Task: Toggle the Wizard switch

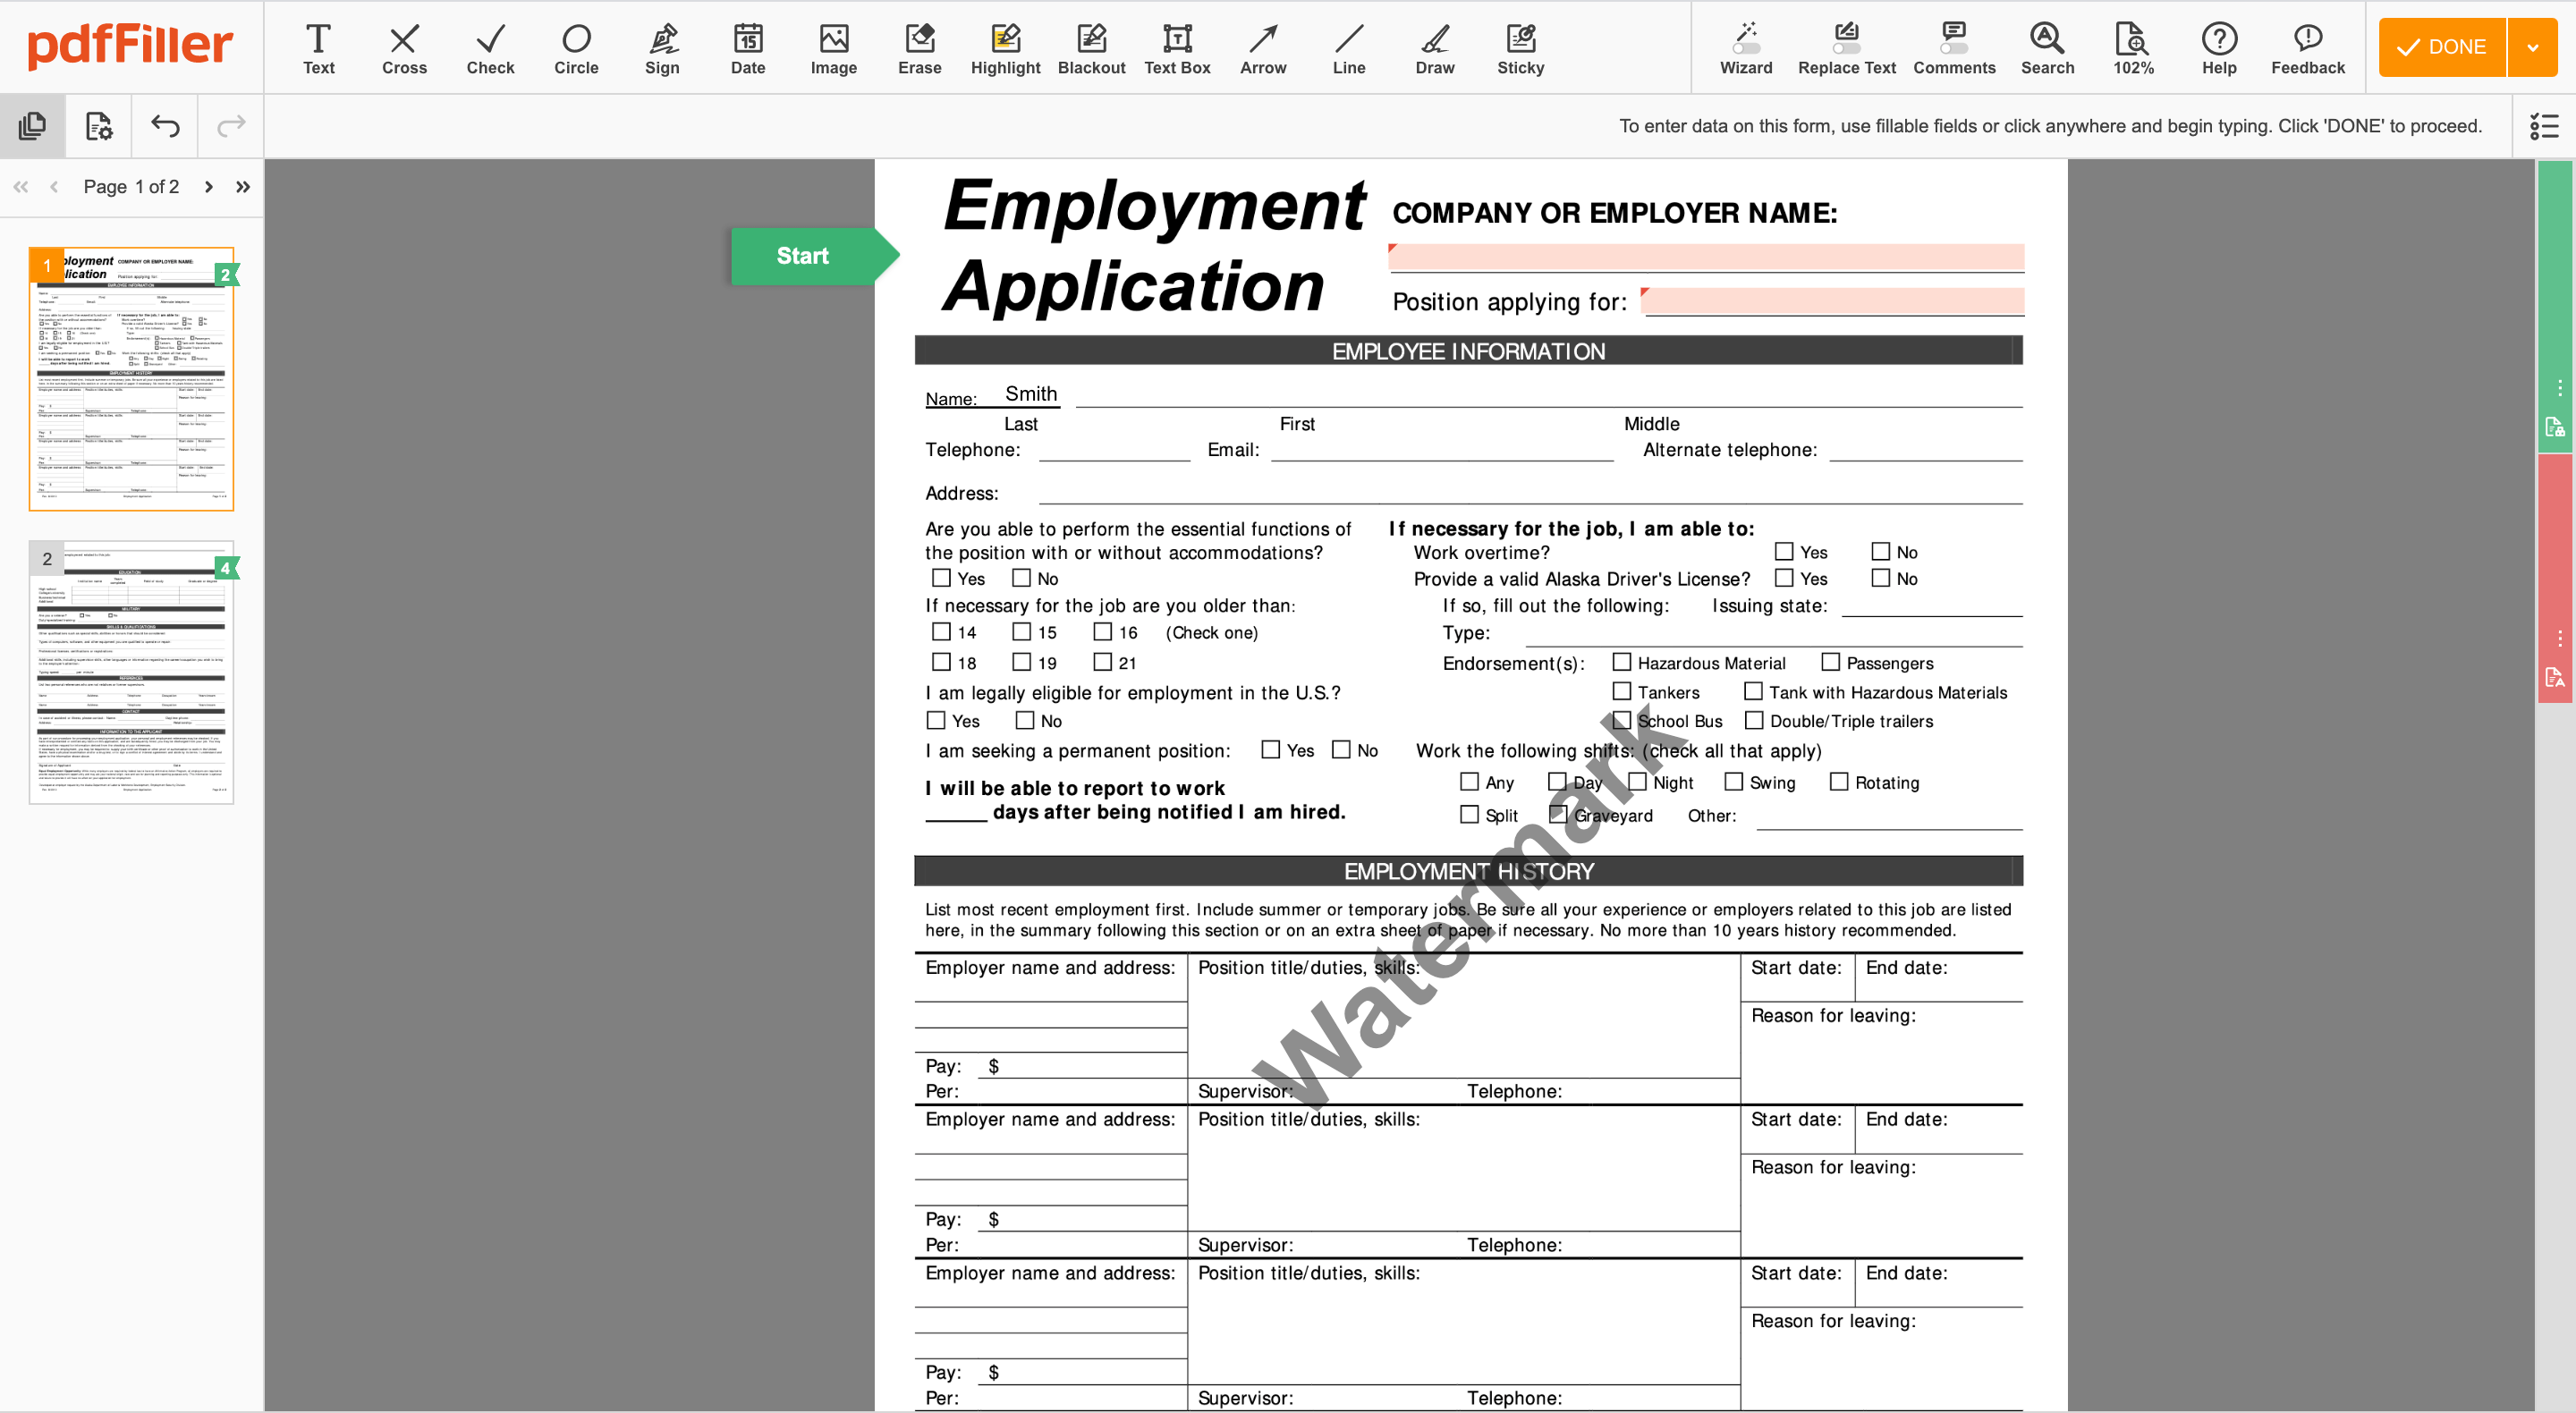Action: click(1746, 48)
